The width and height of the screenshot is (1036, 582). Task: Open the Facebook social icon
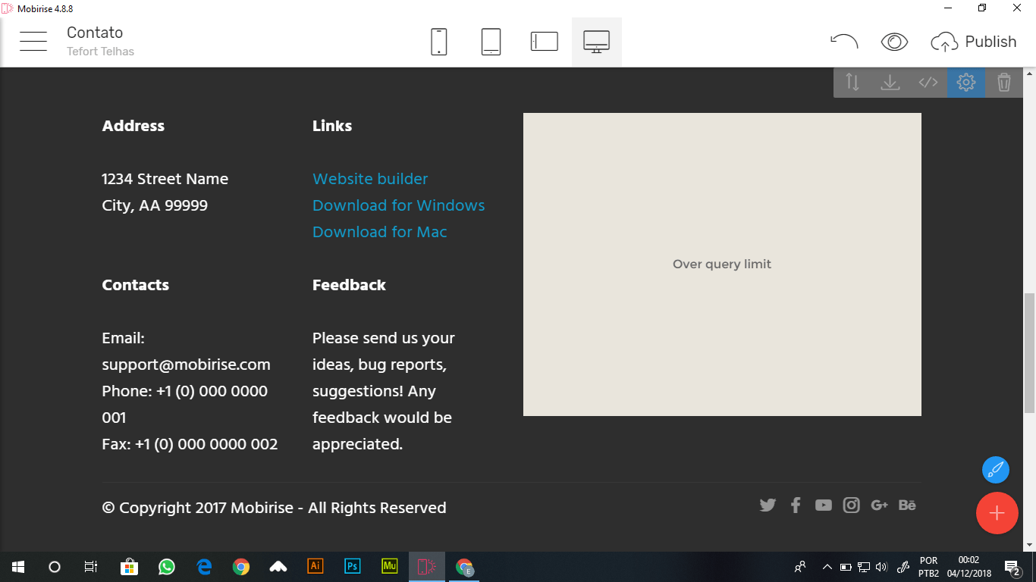(796, 505)
